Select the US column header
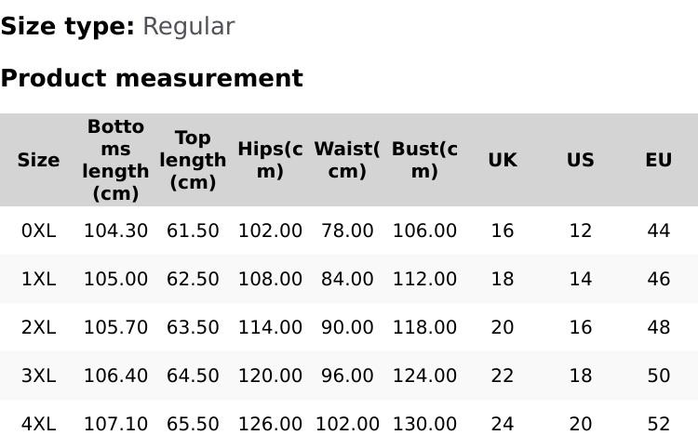This screenshot has height=448, width=698. [580, 160]
